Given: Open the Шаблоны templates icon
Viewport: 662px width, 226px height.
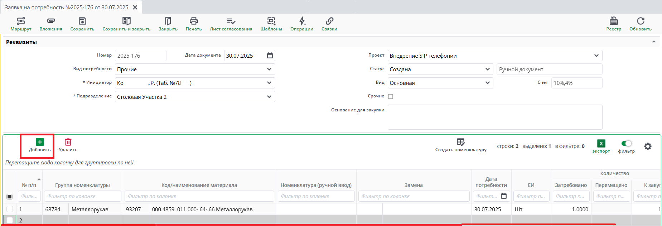Looking at the screenshot, I should (271, 24).
